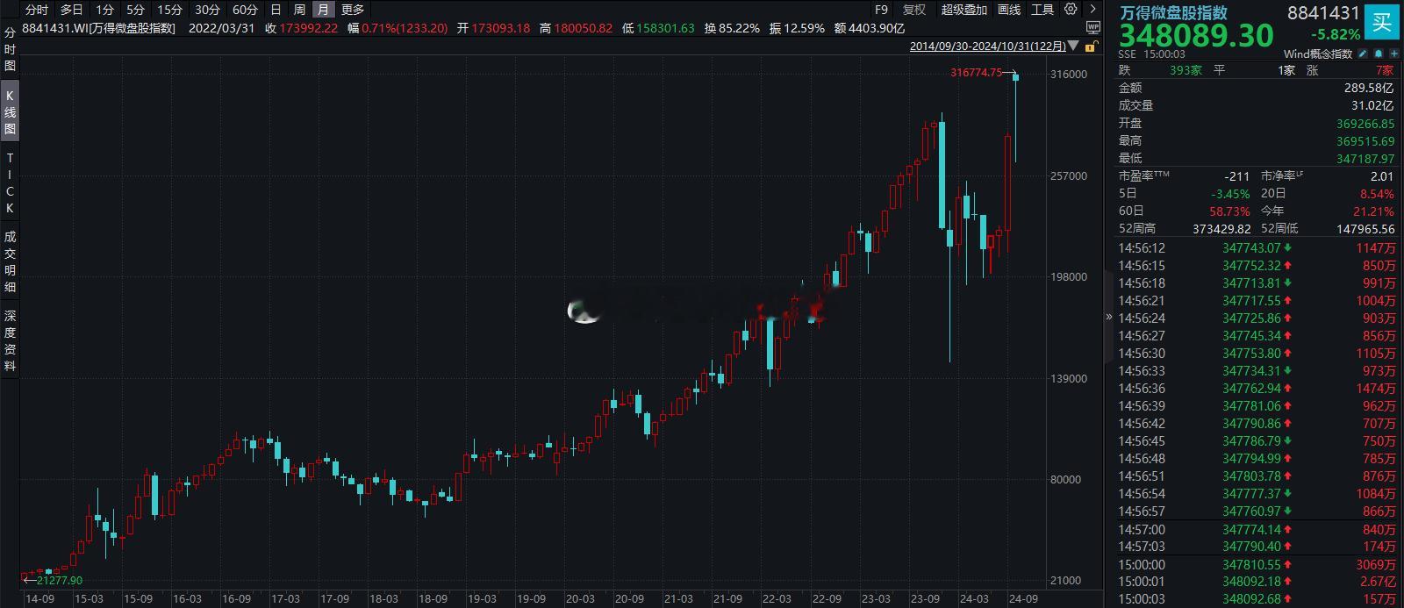Click chart header 8841431.WI[万得微盘股指数]
The height and width of the screenshot is (608, 1404).
click(x=98, y=28)
